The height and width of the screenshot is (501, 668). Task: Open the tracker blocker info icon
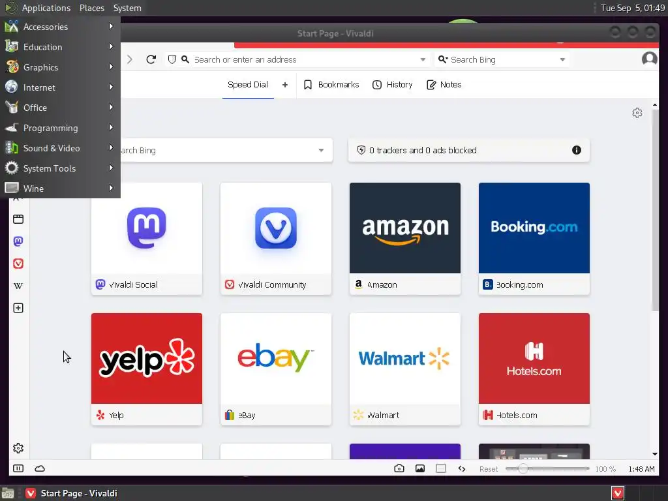[577, 150]
